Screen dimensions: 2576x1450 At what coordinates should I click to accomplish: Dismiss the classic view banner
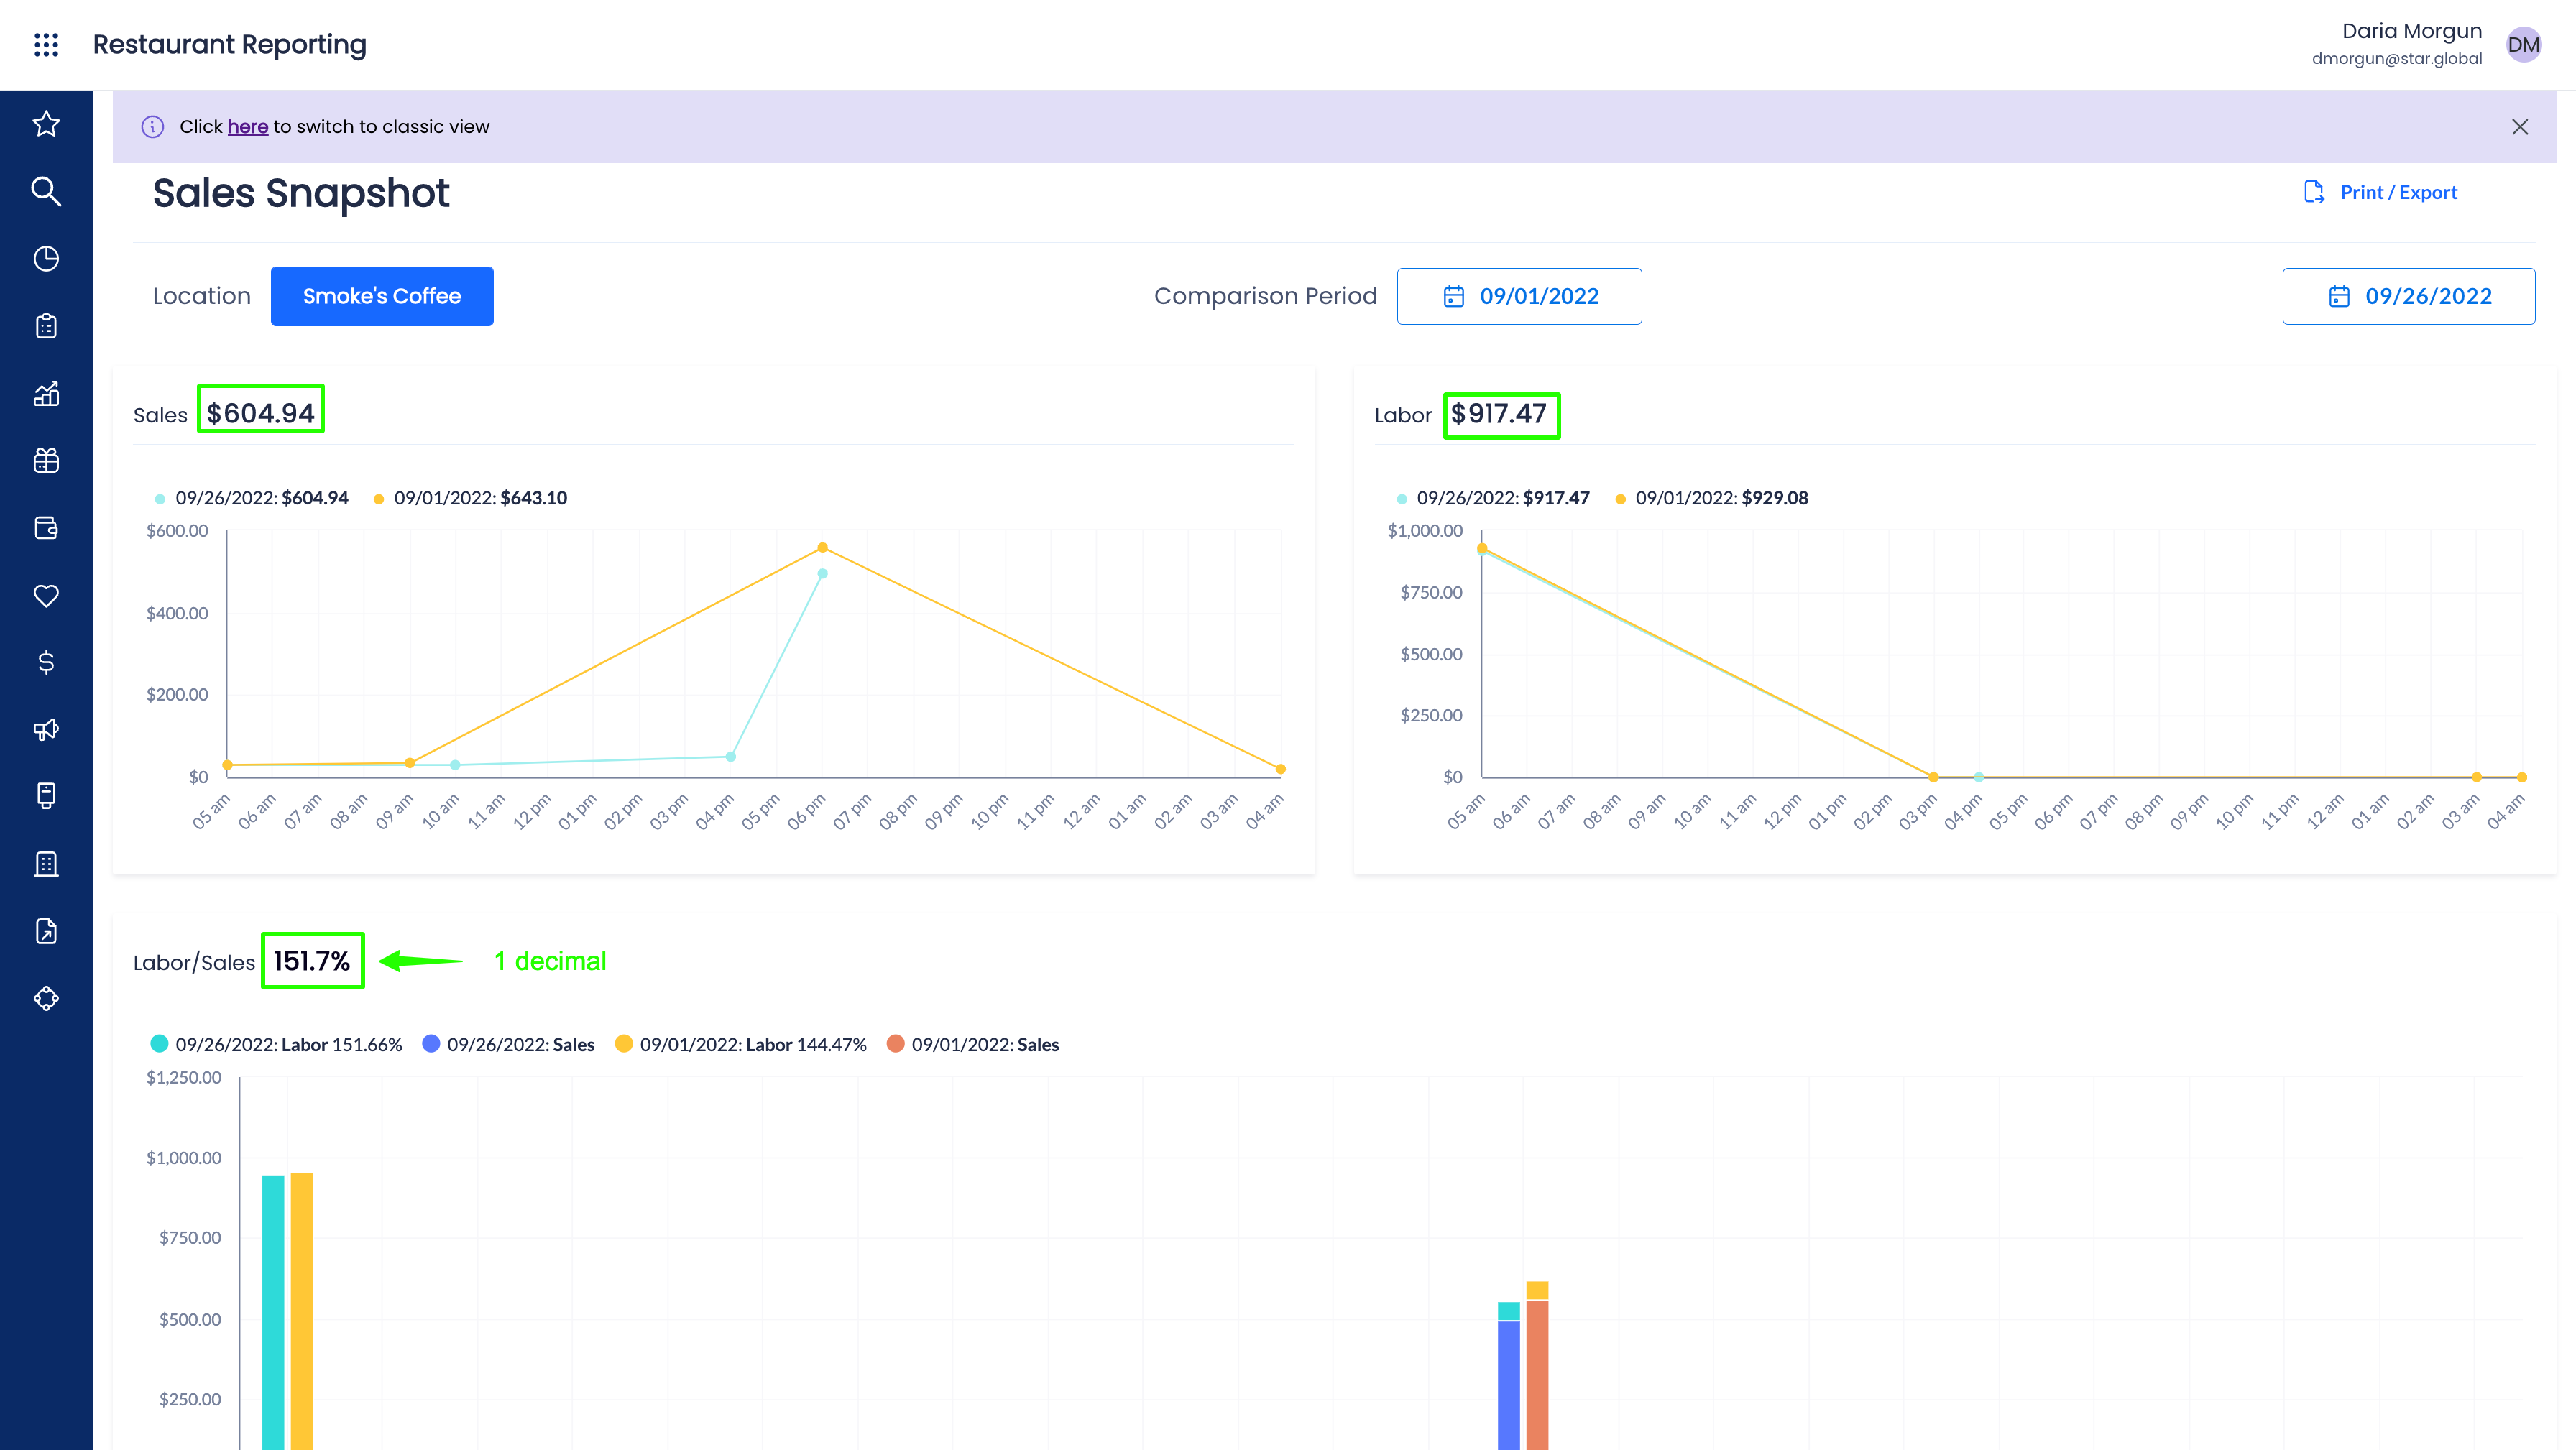[2520, 127]
